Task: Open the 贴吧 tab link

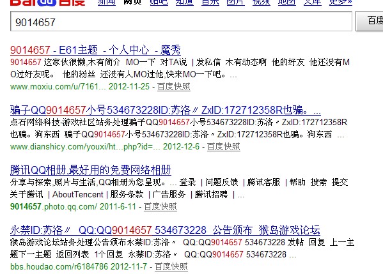Action: pyautogui.click(x=159, y=3)
